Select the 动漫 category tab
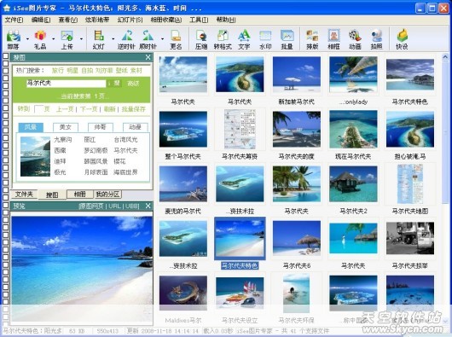Screen dimensions: 452x337 [x=136, y=127]
